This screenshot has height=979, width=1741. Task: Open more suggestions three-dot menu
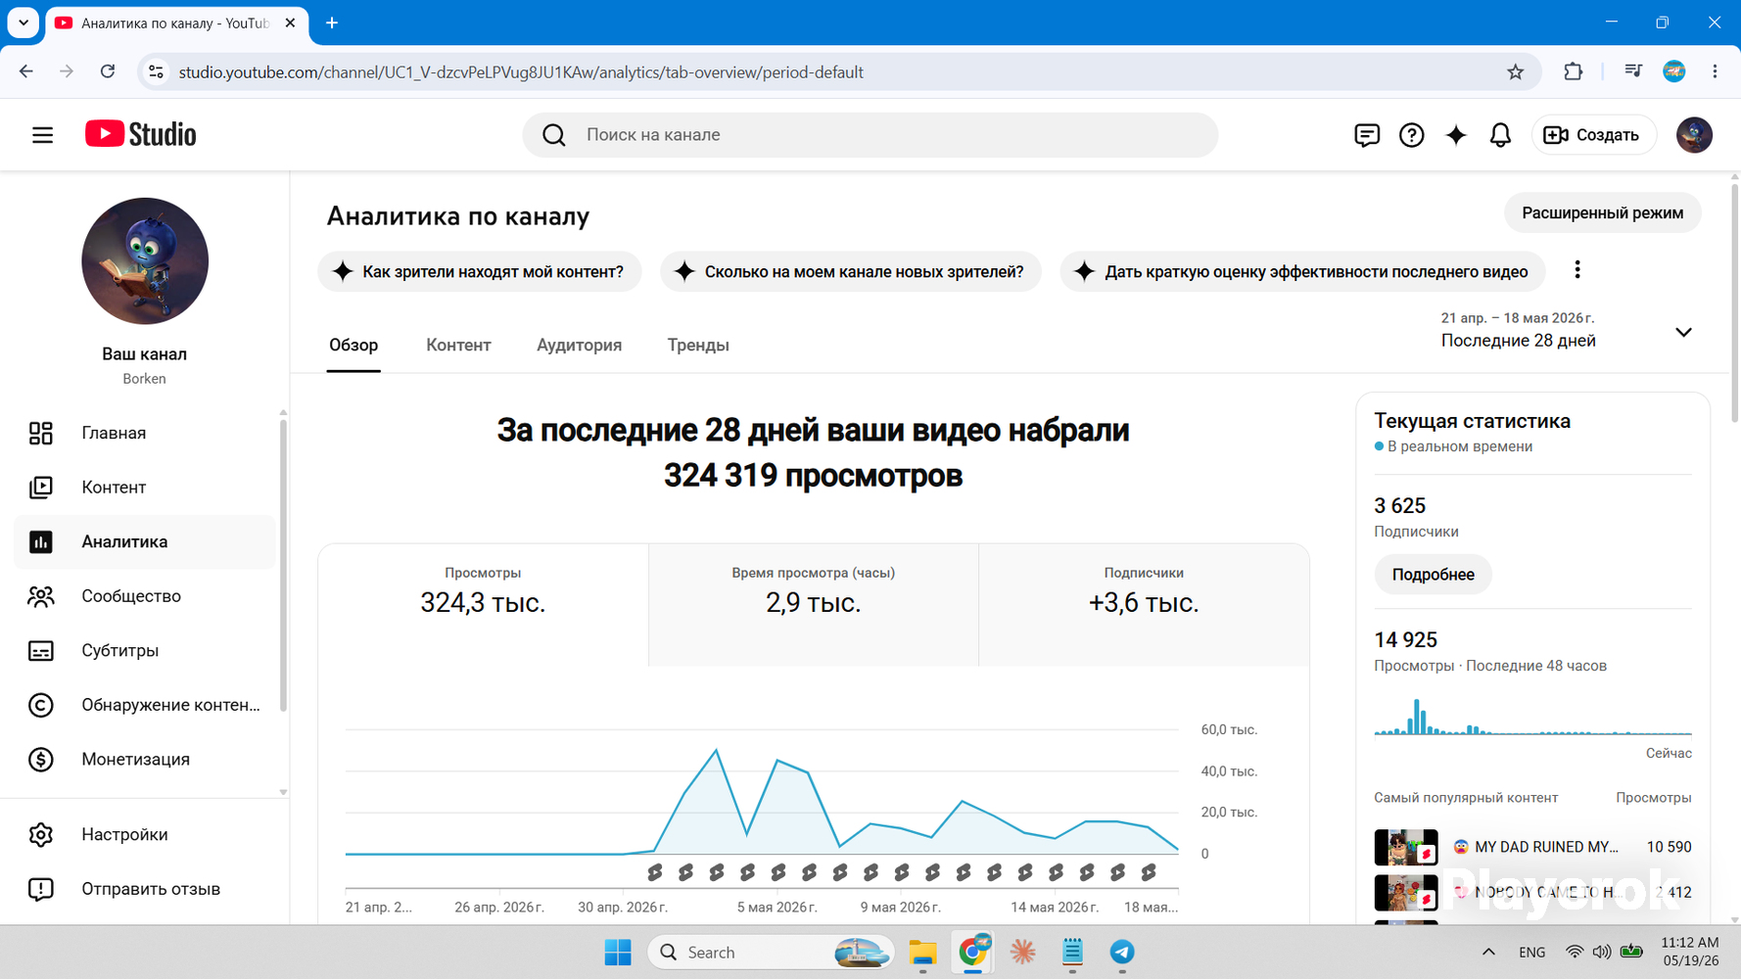(x=1576, y=270)
